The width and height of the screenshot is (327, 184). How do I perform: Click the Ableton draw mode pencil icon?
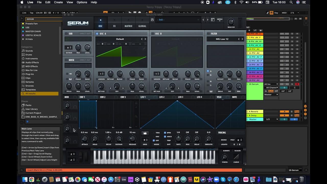coord(267,13)
